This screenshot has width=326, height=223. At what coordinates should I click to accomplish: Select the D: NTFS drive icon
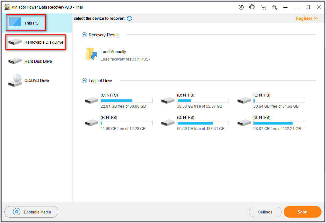click(x=167, y=100)
